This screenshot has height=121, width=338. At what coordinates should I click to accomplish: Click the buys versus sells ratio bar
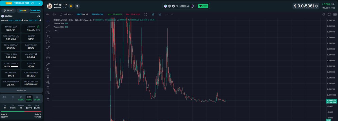(x=21, y=111)
